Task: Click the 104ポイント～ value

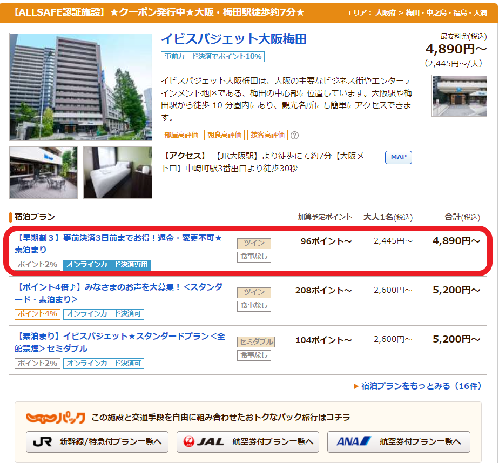Action: pyautogui.click(x=323, y=340)
